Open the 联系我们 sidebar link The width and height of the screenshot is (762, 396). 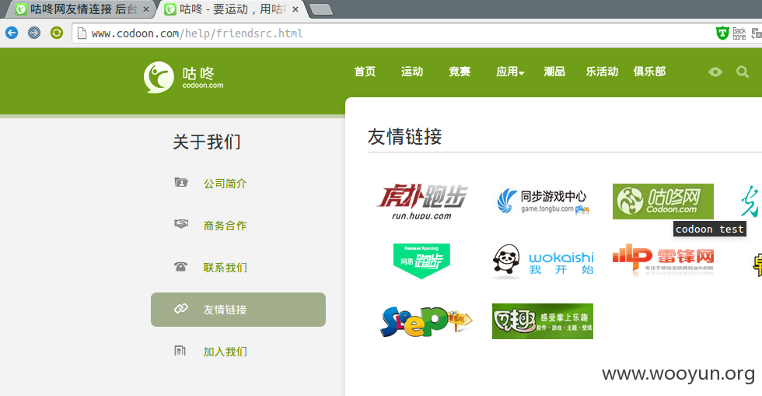point(225,267)
